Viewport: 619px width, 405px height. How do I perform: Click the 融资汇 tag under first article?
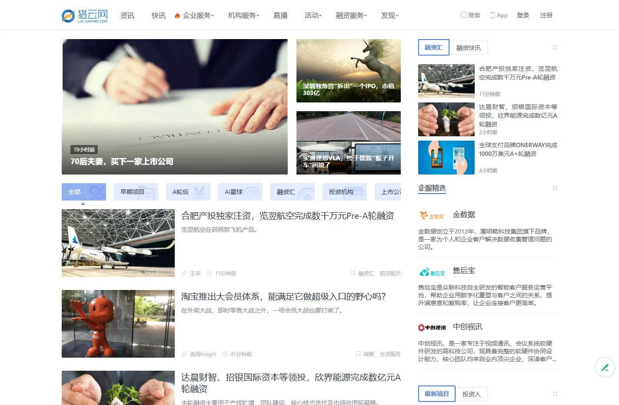pos(366,273)
